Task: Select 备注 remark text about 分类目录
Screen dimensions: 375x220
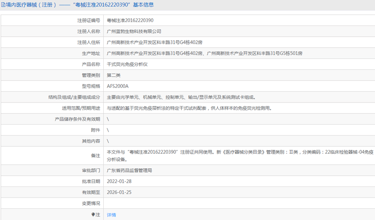Action: coord(240,156)
